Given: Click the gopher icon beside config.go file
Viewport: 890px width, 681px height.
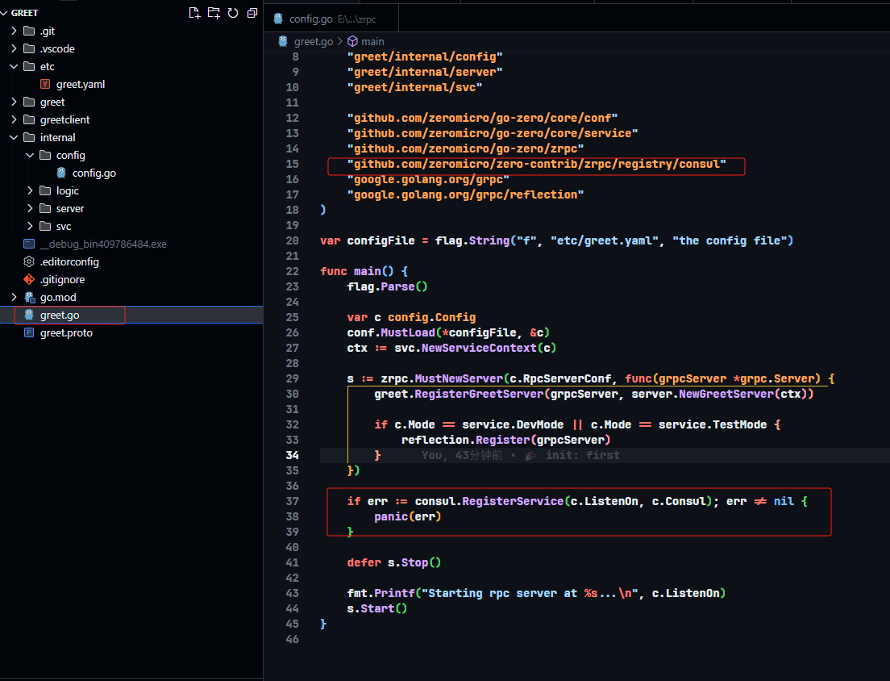Looking at the screenshot, I should click(x=61, y=173).
